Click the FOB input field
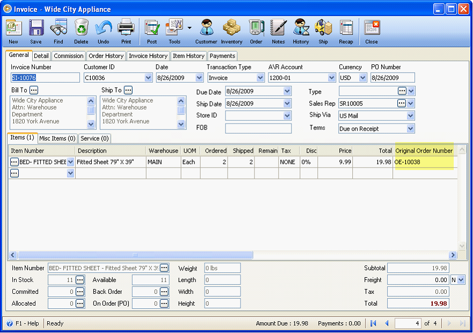This screenshot has width=473, height=333. pos(258,128)
